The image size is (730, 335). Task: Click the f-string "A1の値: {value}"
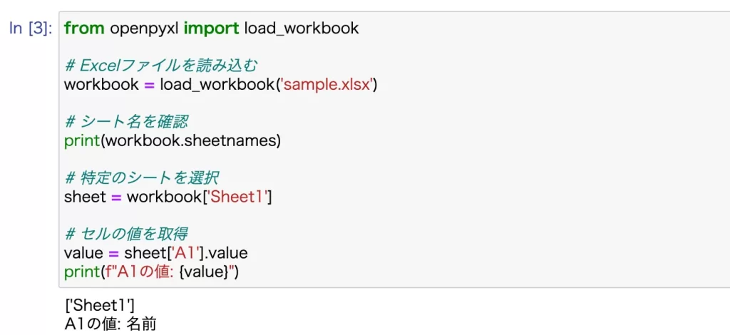170,272
